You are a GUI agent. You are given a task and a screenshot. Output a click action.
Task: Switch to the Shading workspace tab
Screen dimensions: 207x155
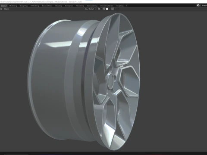[x=59, y=6]
